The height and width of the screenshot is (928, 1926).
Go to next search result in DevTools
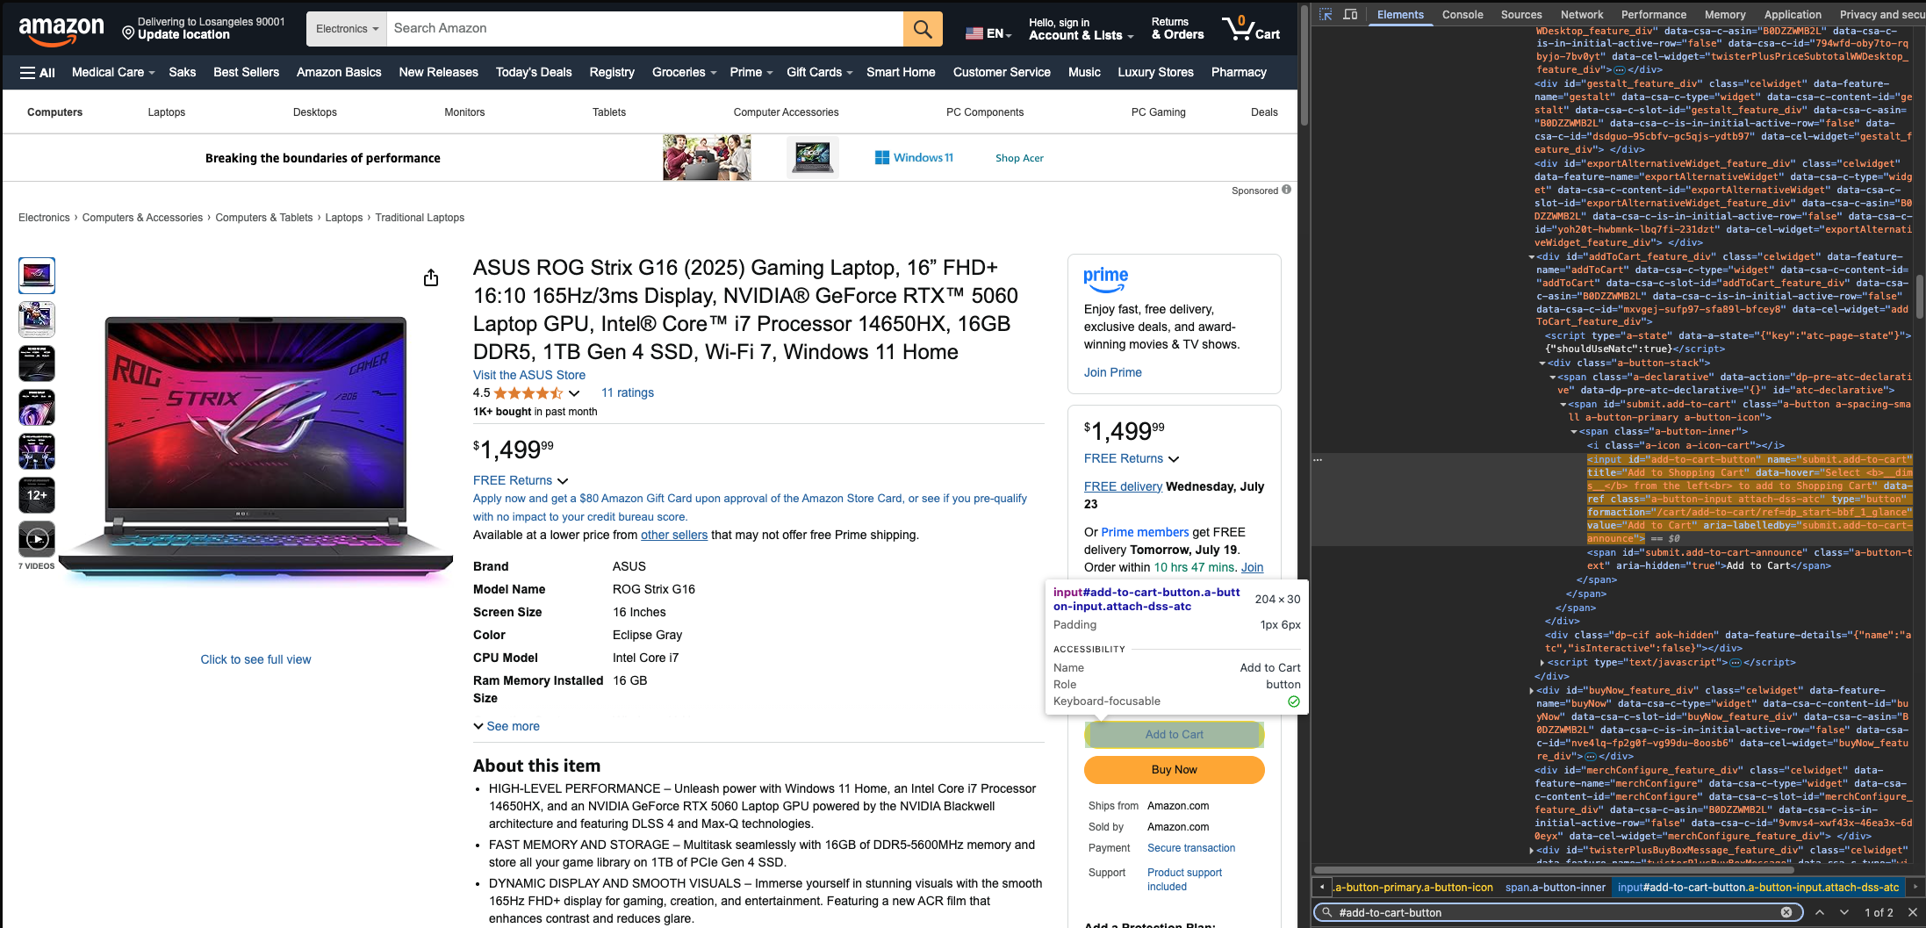coord(1843,912)
